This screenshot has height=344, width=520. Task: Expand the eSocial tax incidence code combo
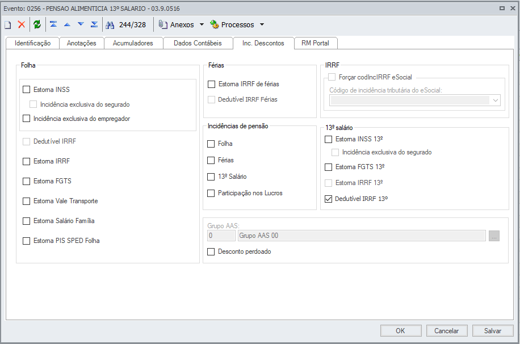tap(496, 100)
